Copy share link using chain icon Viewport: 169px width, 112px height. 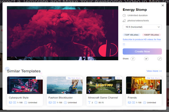tap(159, 59)
